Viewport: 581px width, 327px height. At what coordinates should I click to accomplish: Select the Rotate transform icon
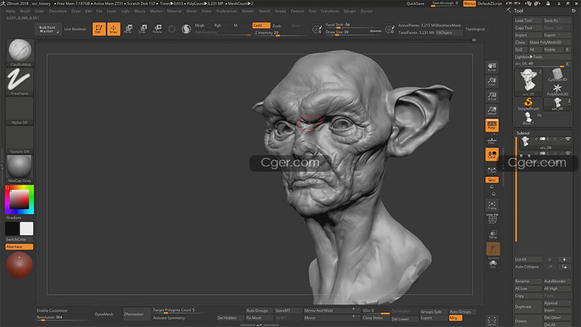pos(158,29)
